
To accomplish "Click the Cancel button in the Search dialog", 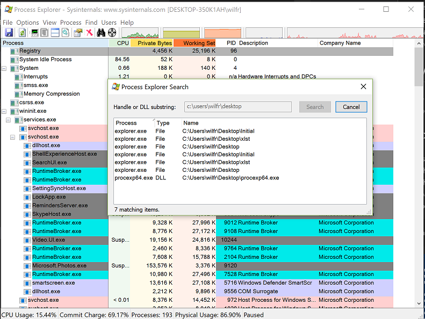I will pyautogui.click(x=351, y=107).
